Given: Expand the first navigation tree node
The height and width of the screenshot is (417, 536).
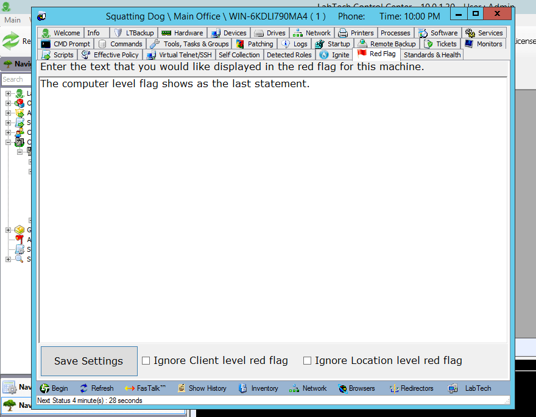Looking at the screenshot, I should pos(8,93).
